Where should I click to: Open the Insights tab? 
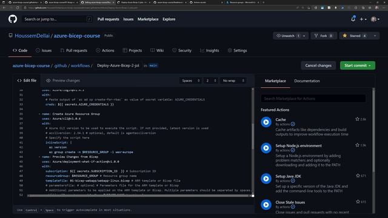coord(210,50)
